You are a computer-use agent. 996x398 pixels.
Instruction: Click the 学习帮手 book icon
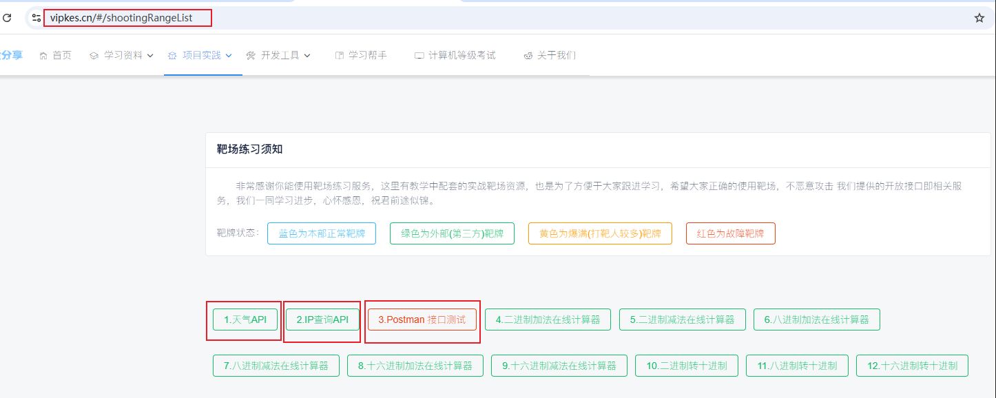coord(338,55)
